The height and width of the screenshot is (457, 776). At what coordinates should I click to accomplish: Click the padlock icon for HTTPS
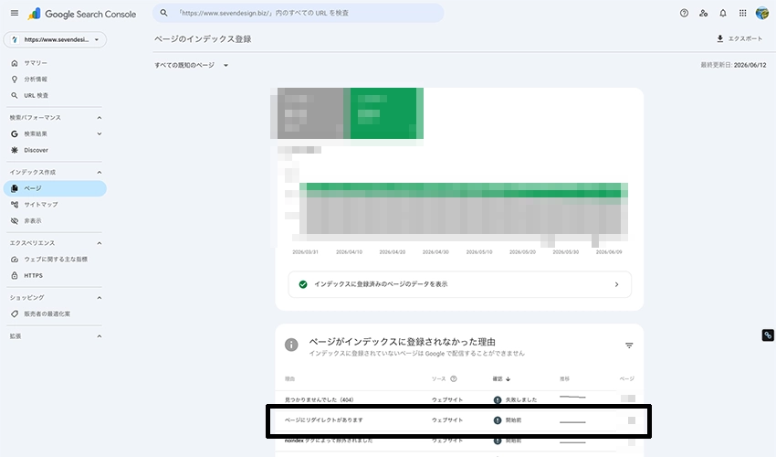pyautogui.click(x=15, y=276)
